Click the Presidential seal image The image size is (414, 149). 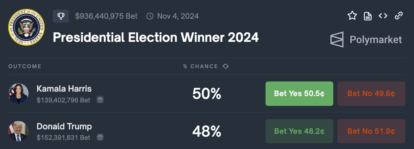(x=27, y=28)
